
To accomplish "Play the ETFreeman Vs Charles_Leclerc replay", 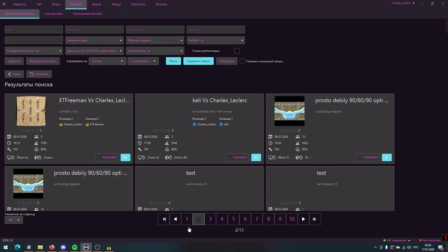I will (125, 157).
